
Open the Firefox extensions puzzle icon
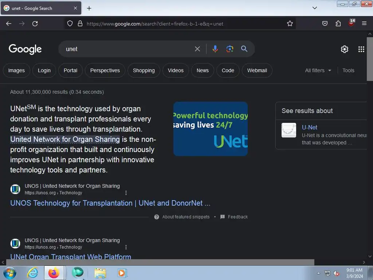[x=338, y=24]
